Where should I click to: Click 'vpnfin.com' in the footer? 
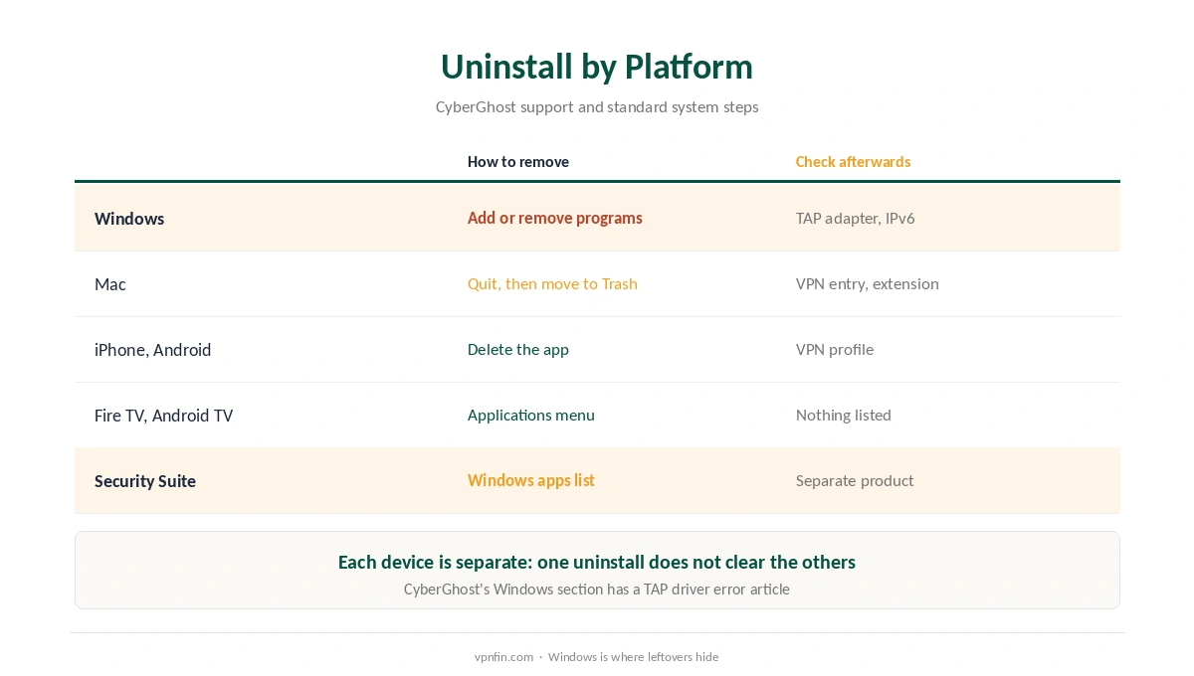504,657
